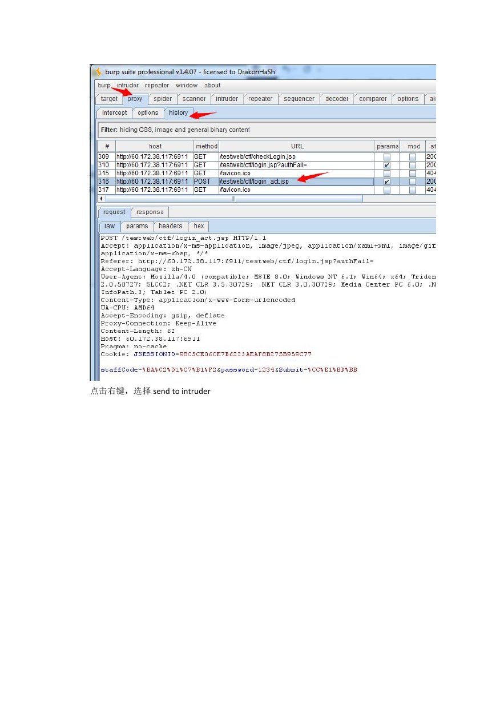Screen dimensions: 496x701
Task: Switch to the target tab
Action: [109, 99]
